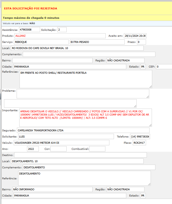Select the Placa field RCK2H17
The image size is (172, 204).
click(x=139, y=143)
